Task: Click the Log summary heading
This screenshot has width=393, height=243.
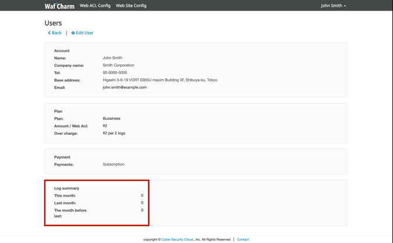Action: click(66, 188)
